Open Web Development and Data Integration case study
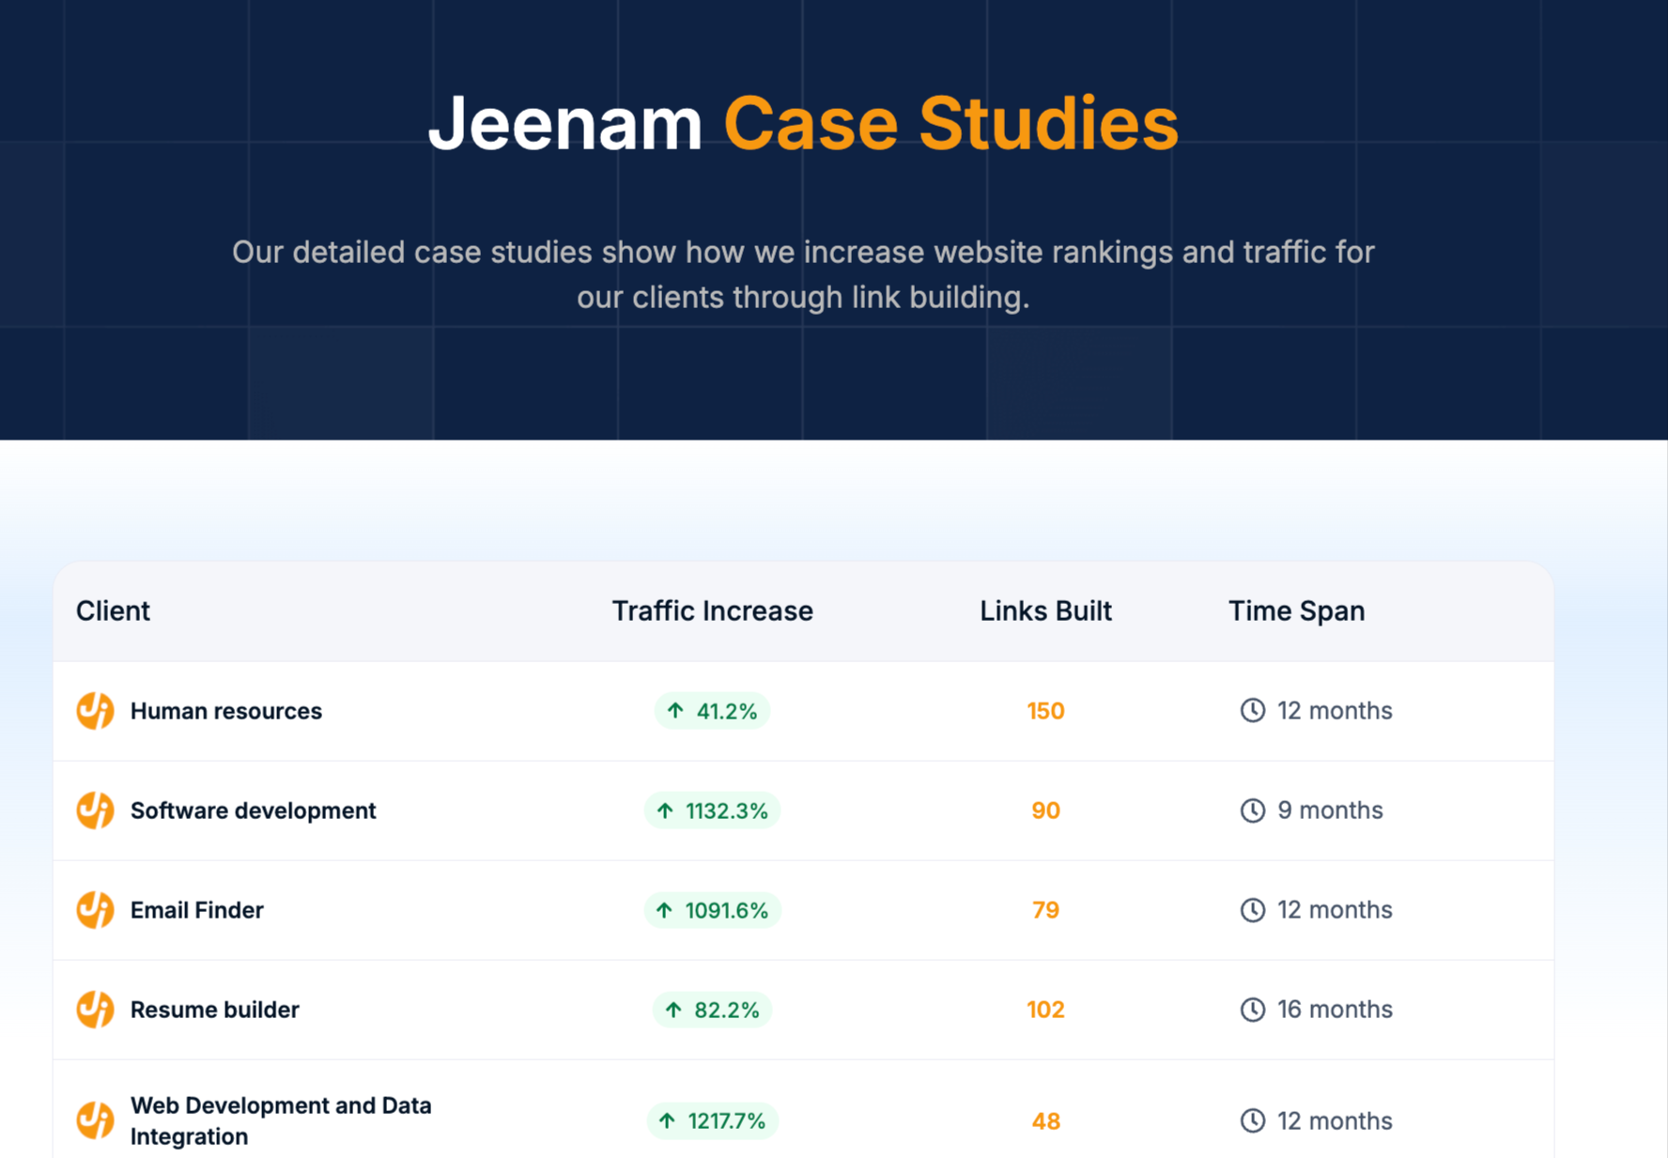Screen dimensions: 1668x1158 click(281, 1120)
